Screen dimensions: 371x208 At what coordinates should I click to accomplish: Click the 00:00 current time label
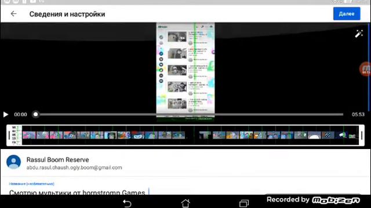pos(21,114)
